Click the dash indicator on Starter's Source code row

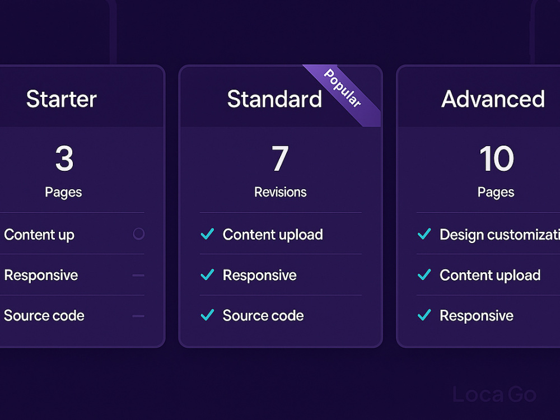[138, 316]
